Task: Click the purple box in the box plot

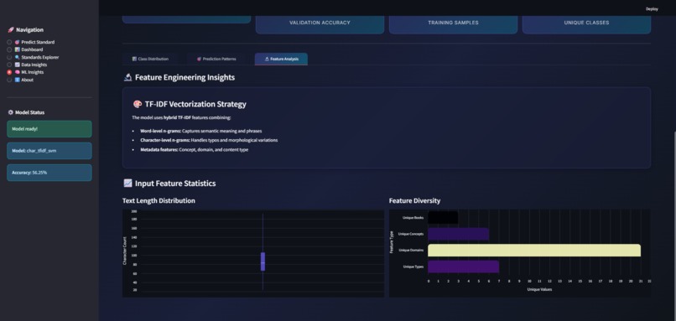Action: 263,261
